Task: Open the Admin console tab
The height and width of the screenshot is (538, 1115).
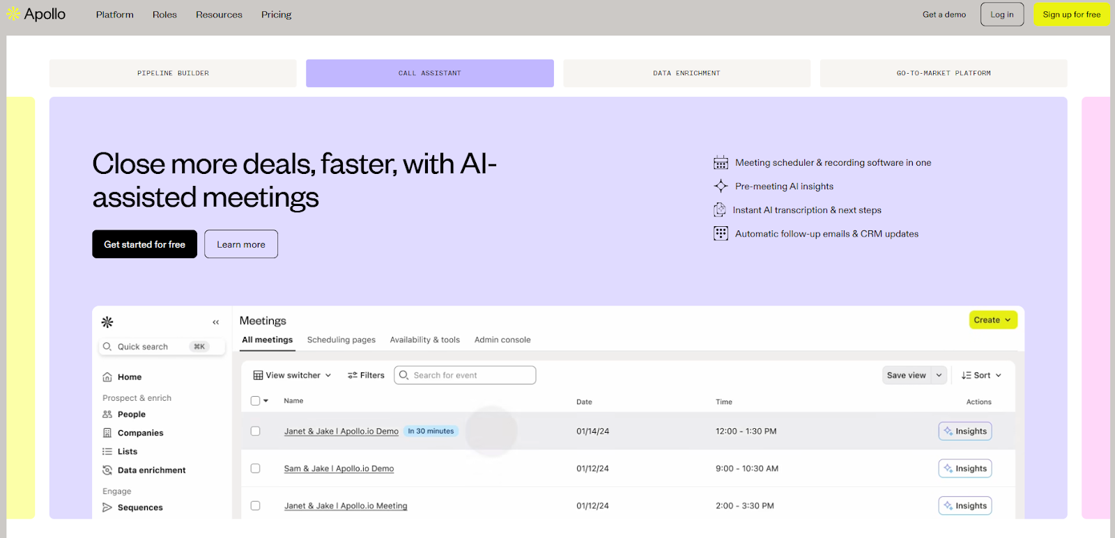Action: pos(502,340)
